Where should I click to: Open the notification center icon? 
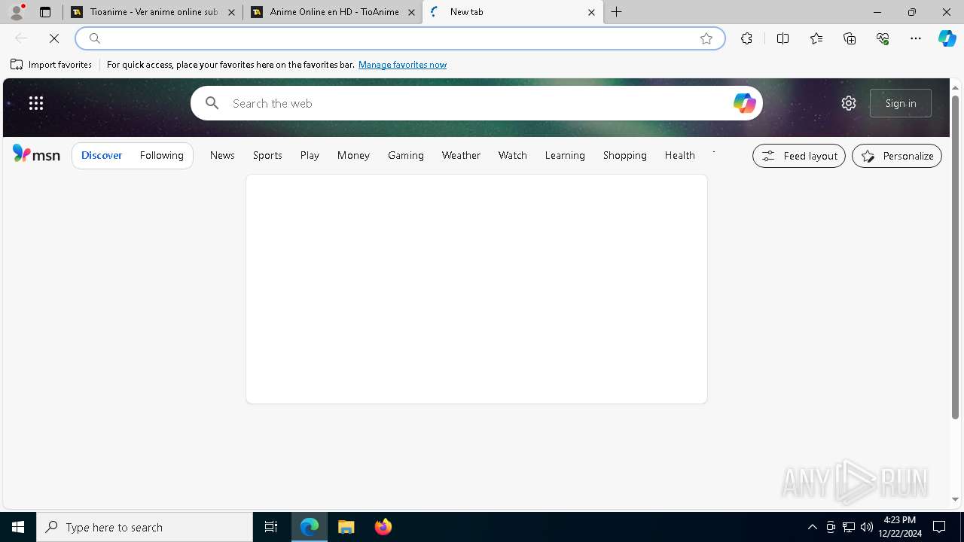tap(939, 527)
